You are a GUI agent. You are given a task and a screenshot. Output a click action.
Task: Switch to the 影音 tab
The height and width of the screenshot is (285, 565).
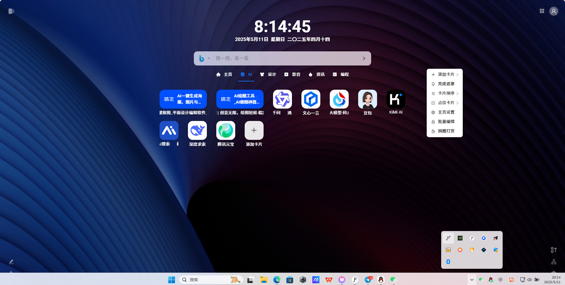[292, 74]
